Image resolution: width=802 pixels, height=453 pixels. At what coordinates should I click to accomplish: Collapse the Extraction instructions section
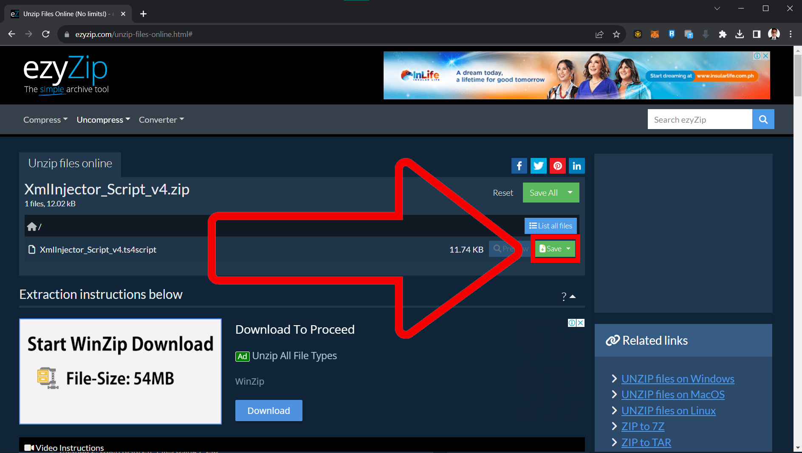coord(573,296)
